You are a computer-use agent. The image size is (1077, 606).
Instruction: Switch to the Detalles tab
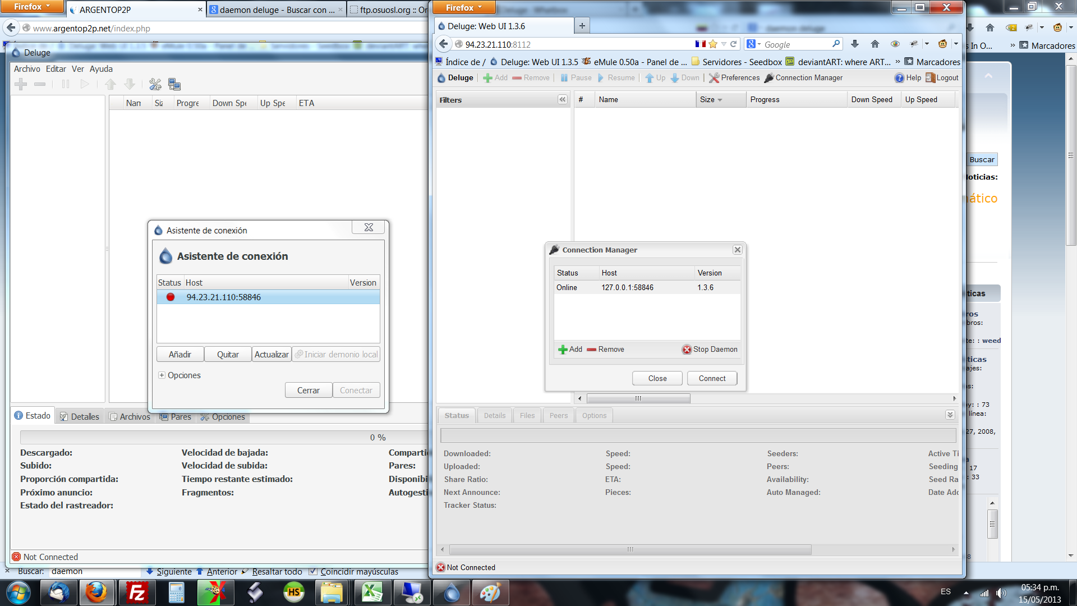point(80,416)
